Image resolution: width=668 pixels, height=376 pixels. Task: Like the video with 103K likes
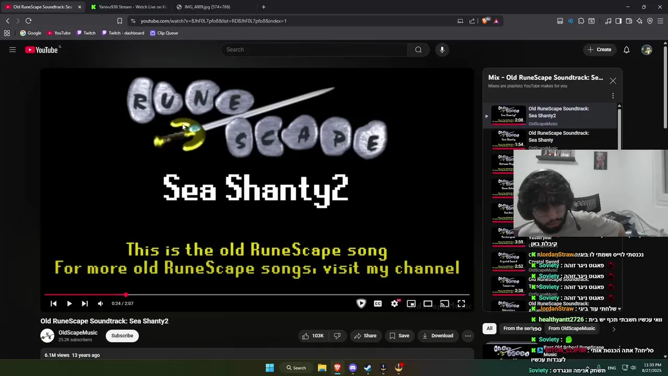point(313,336)
